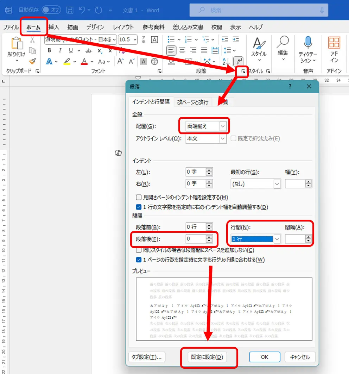Click the sort A-Z icon
The image size is (349, 374).
click(226, 62)
